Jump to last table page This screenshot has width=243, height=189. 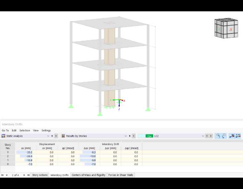28,175
